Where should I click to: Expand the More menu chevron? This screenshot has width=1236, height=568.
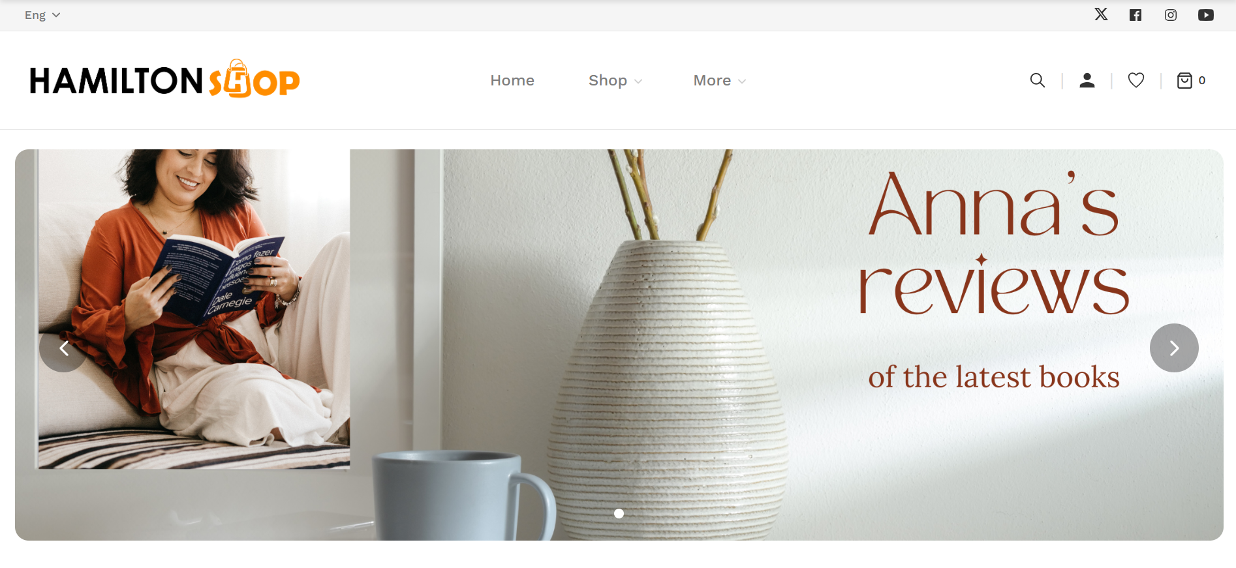(742, 81)
